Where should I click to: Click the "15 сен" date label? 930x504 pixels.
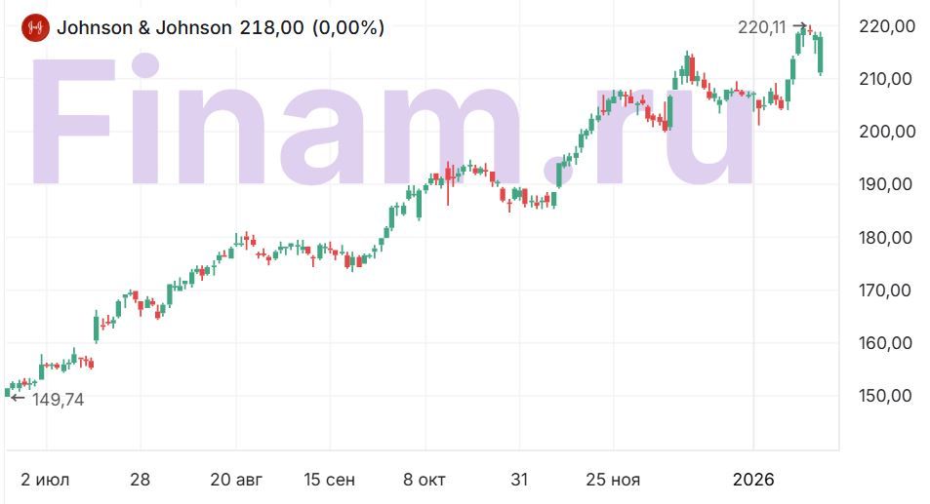(330, 480)
